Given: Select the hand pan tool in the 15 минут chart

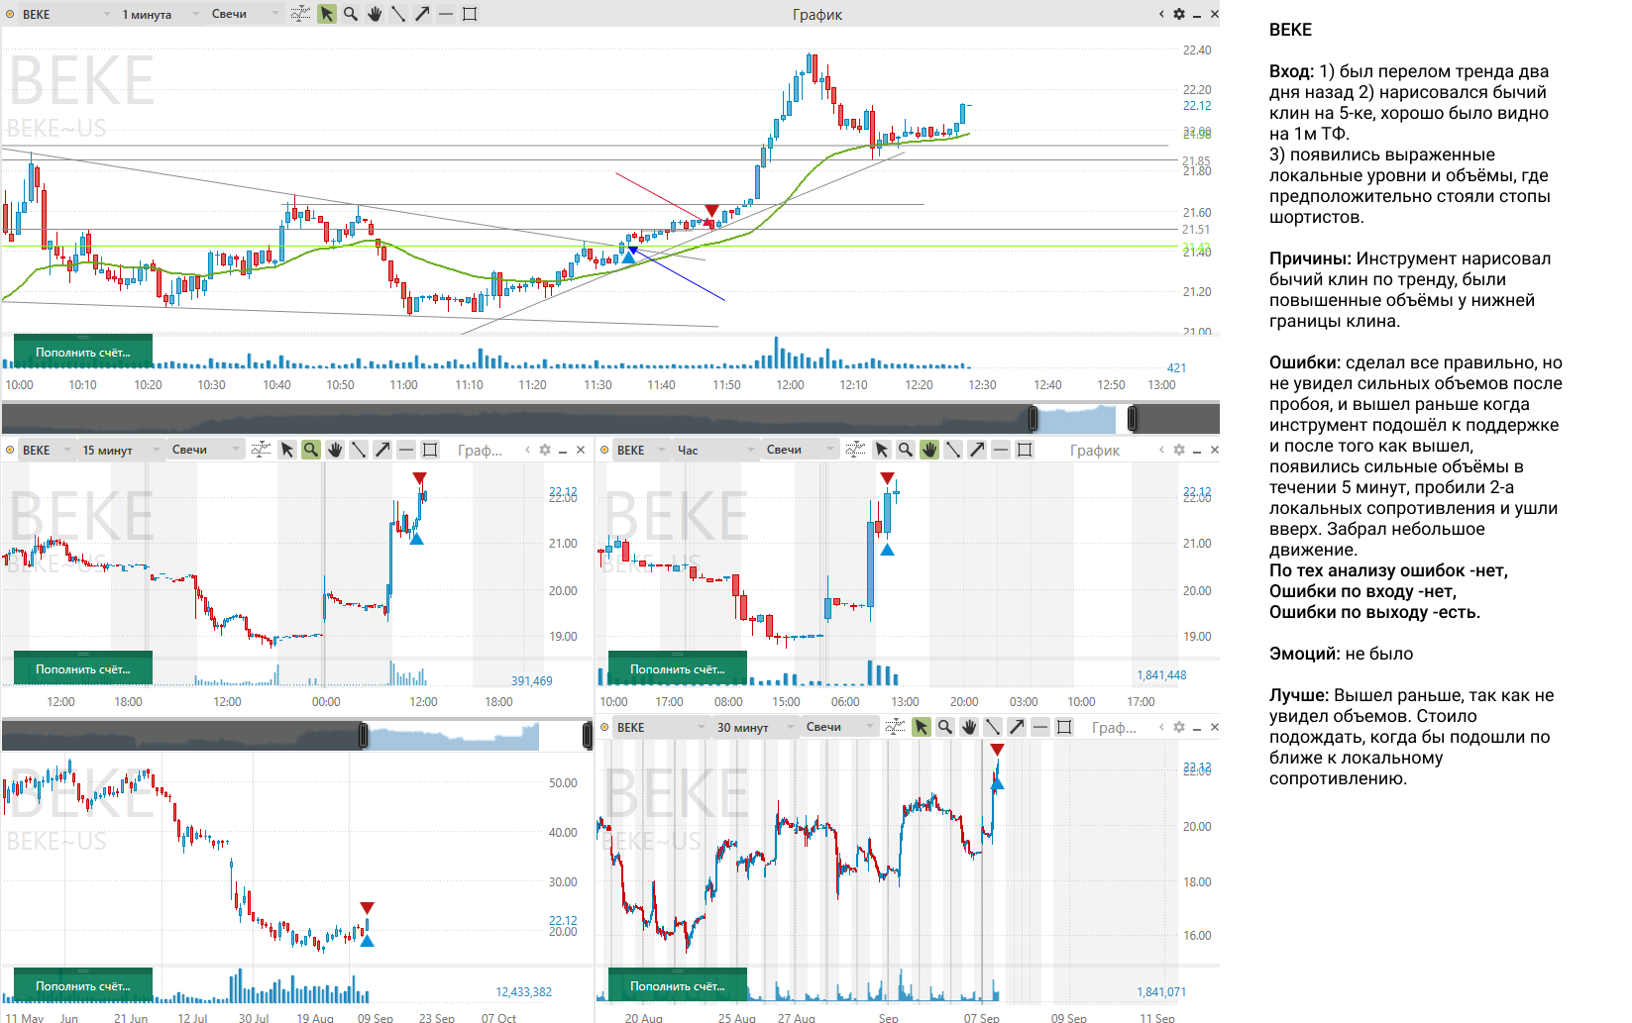Looking at the screenshot, I should click(x=335, y=450).
